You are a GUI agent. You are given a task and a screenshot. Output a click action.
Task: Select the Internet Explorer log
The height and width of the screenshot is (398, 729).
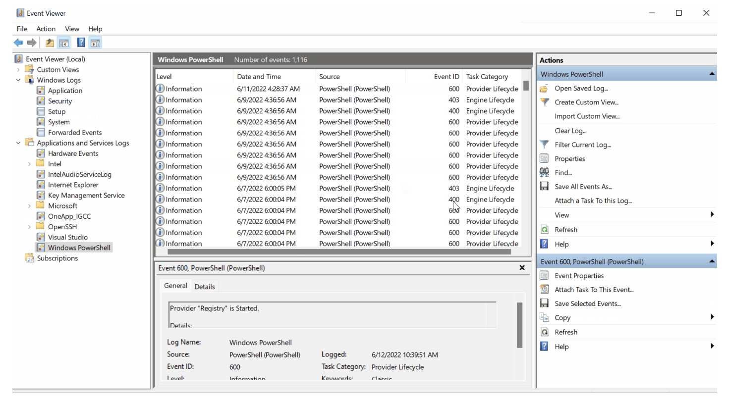(x=73, y=185)
